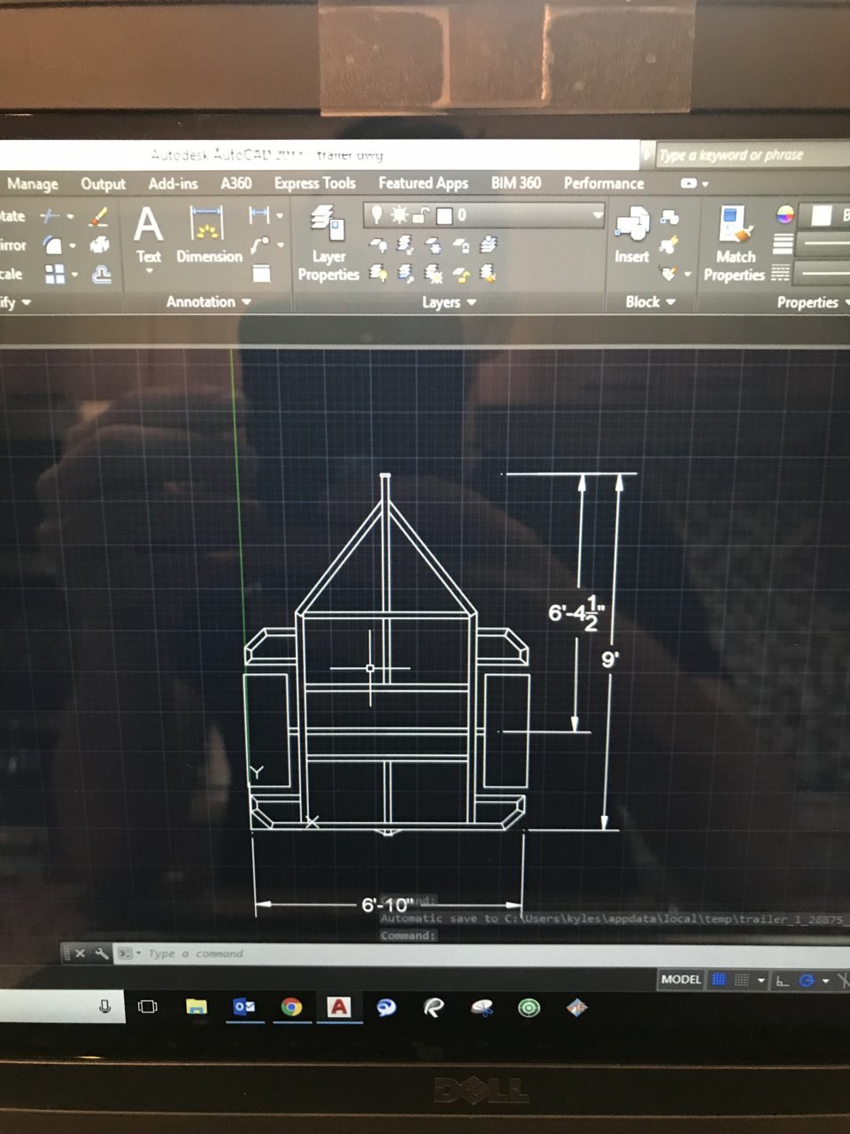Click the Linear dimension icon
The width and height of the screenshot is (850, 1134).
[x=259, y=214]
